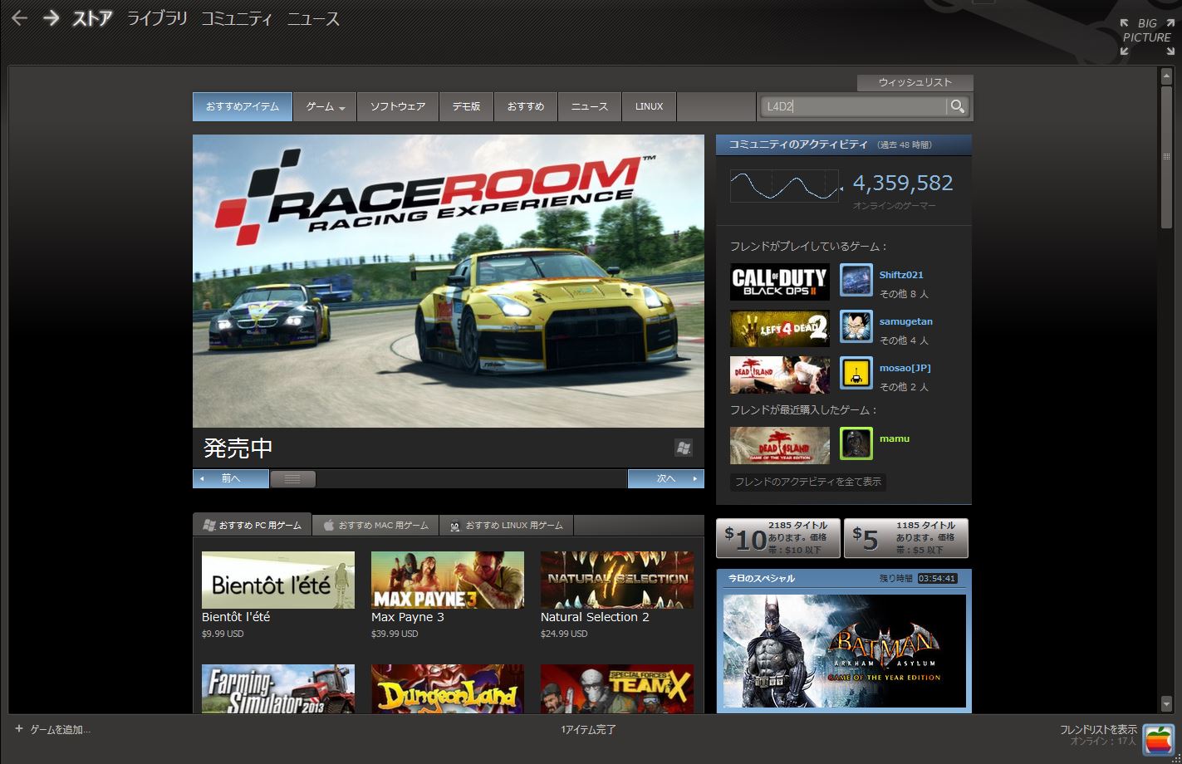Open Shiftz021's profile link
Viewport: 1182px width, 764px height.
click(901, 275)
